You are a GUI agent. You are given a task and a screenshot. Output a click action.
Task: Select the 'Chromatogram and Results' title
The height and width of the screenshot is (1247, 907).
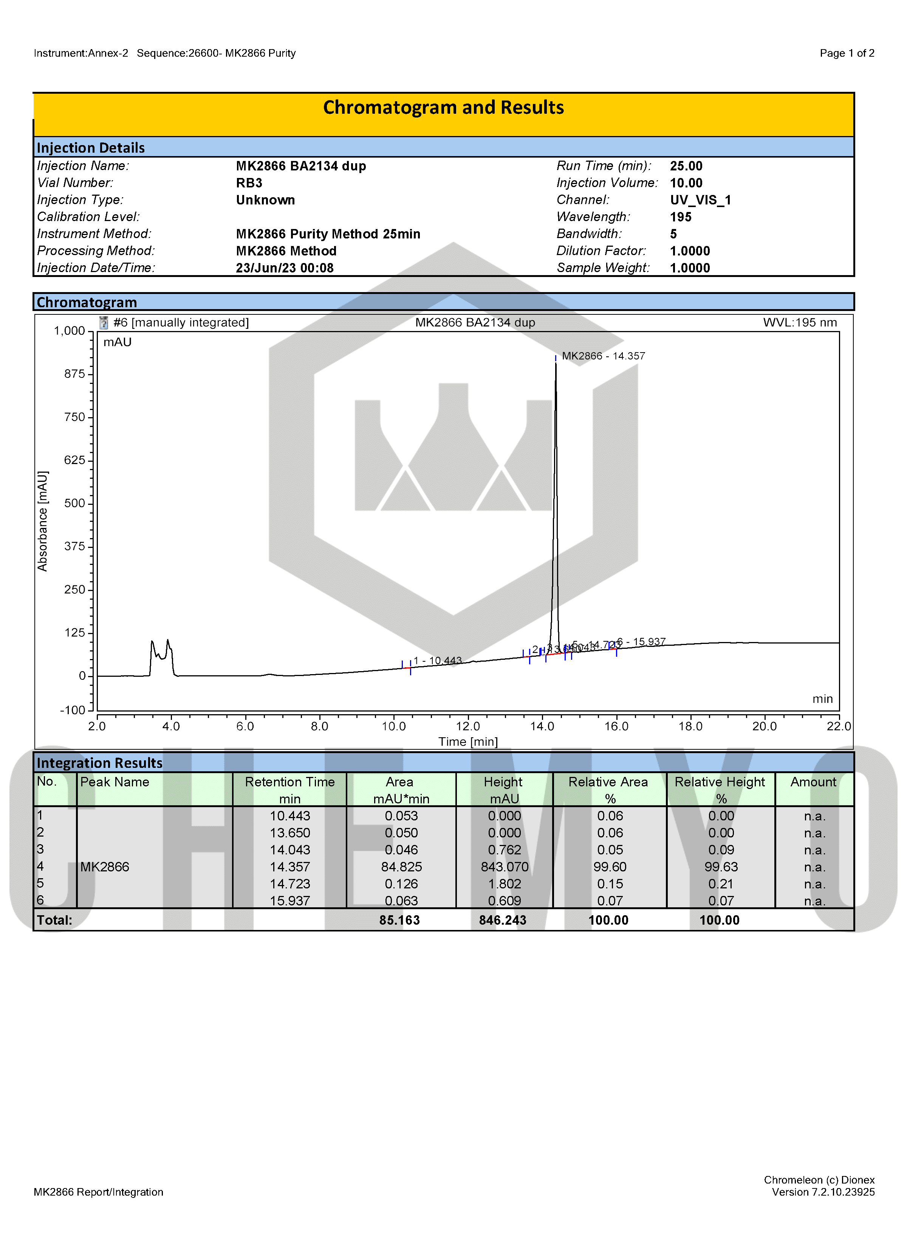click(443, 107)
